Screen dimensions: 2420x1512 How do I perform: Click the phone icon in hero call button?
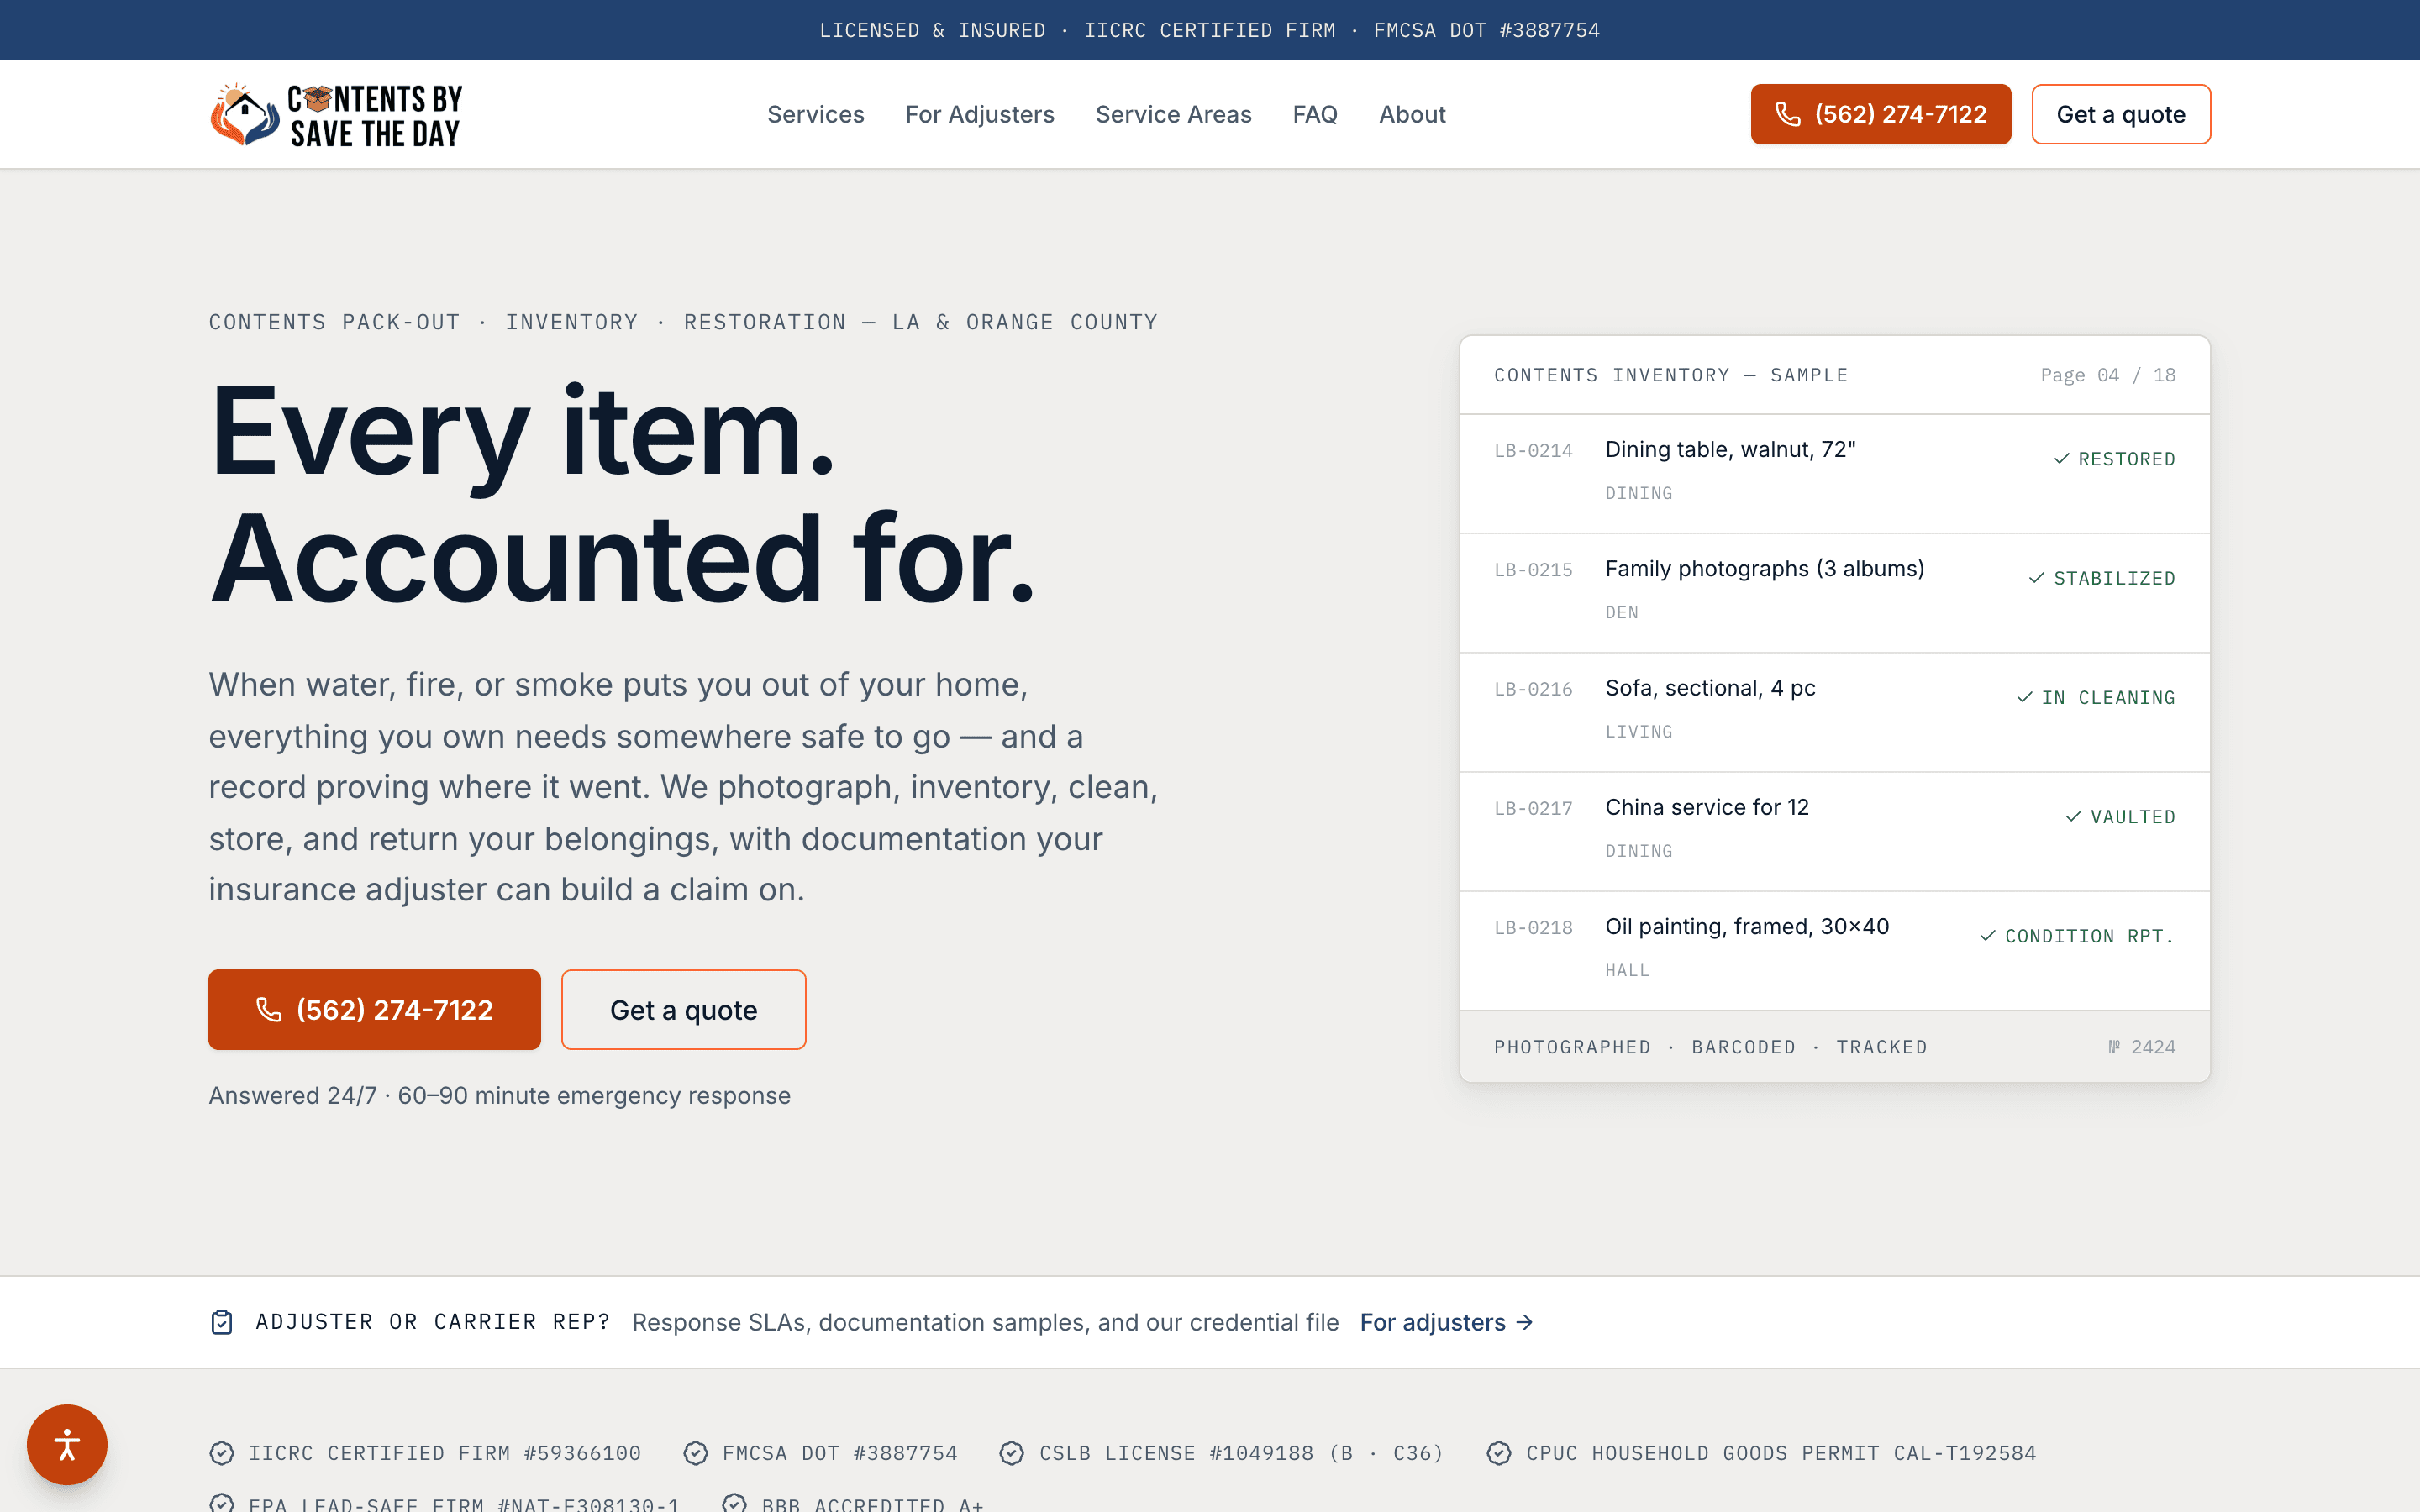tap(268, 1010)
